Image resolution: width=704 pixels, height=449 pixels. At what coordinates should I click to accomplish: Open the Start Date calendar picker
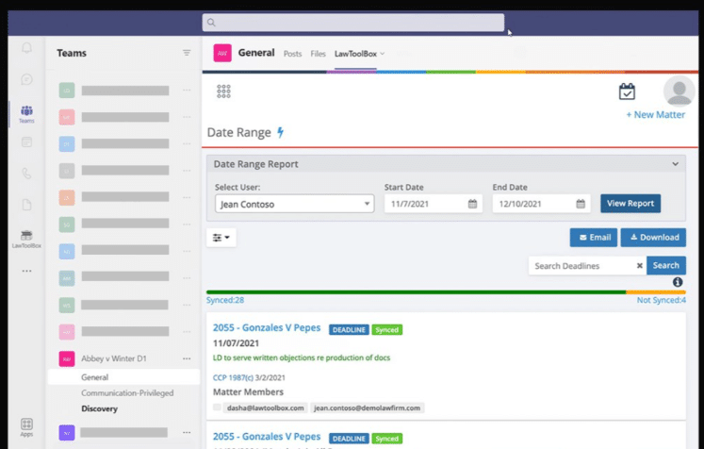[472, 204]
